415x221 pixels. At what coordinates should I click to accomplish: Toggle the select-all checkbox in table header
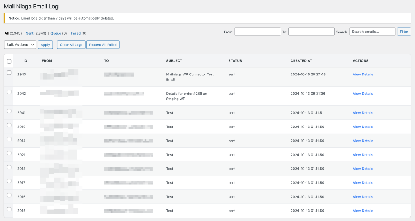click(9, 61)
